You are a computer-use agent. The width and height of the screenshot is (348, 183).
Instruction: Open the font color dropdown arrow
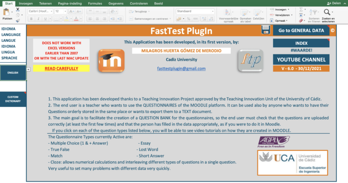(81, 19)
